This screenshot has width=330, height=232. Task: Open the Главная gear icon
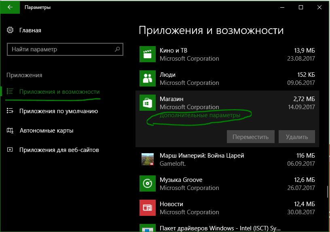tap(10, 30)
